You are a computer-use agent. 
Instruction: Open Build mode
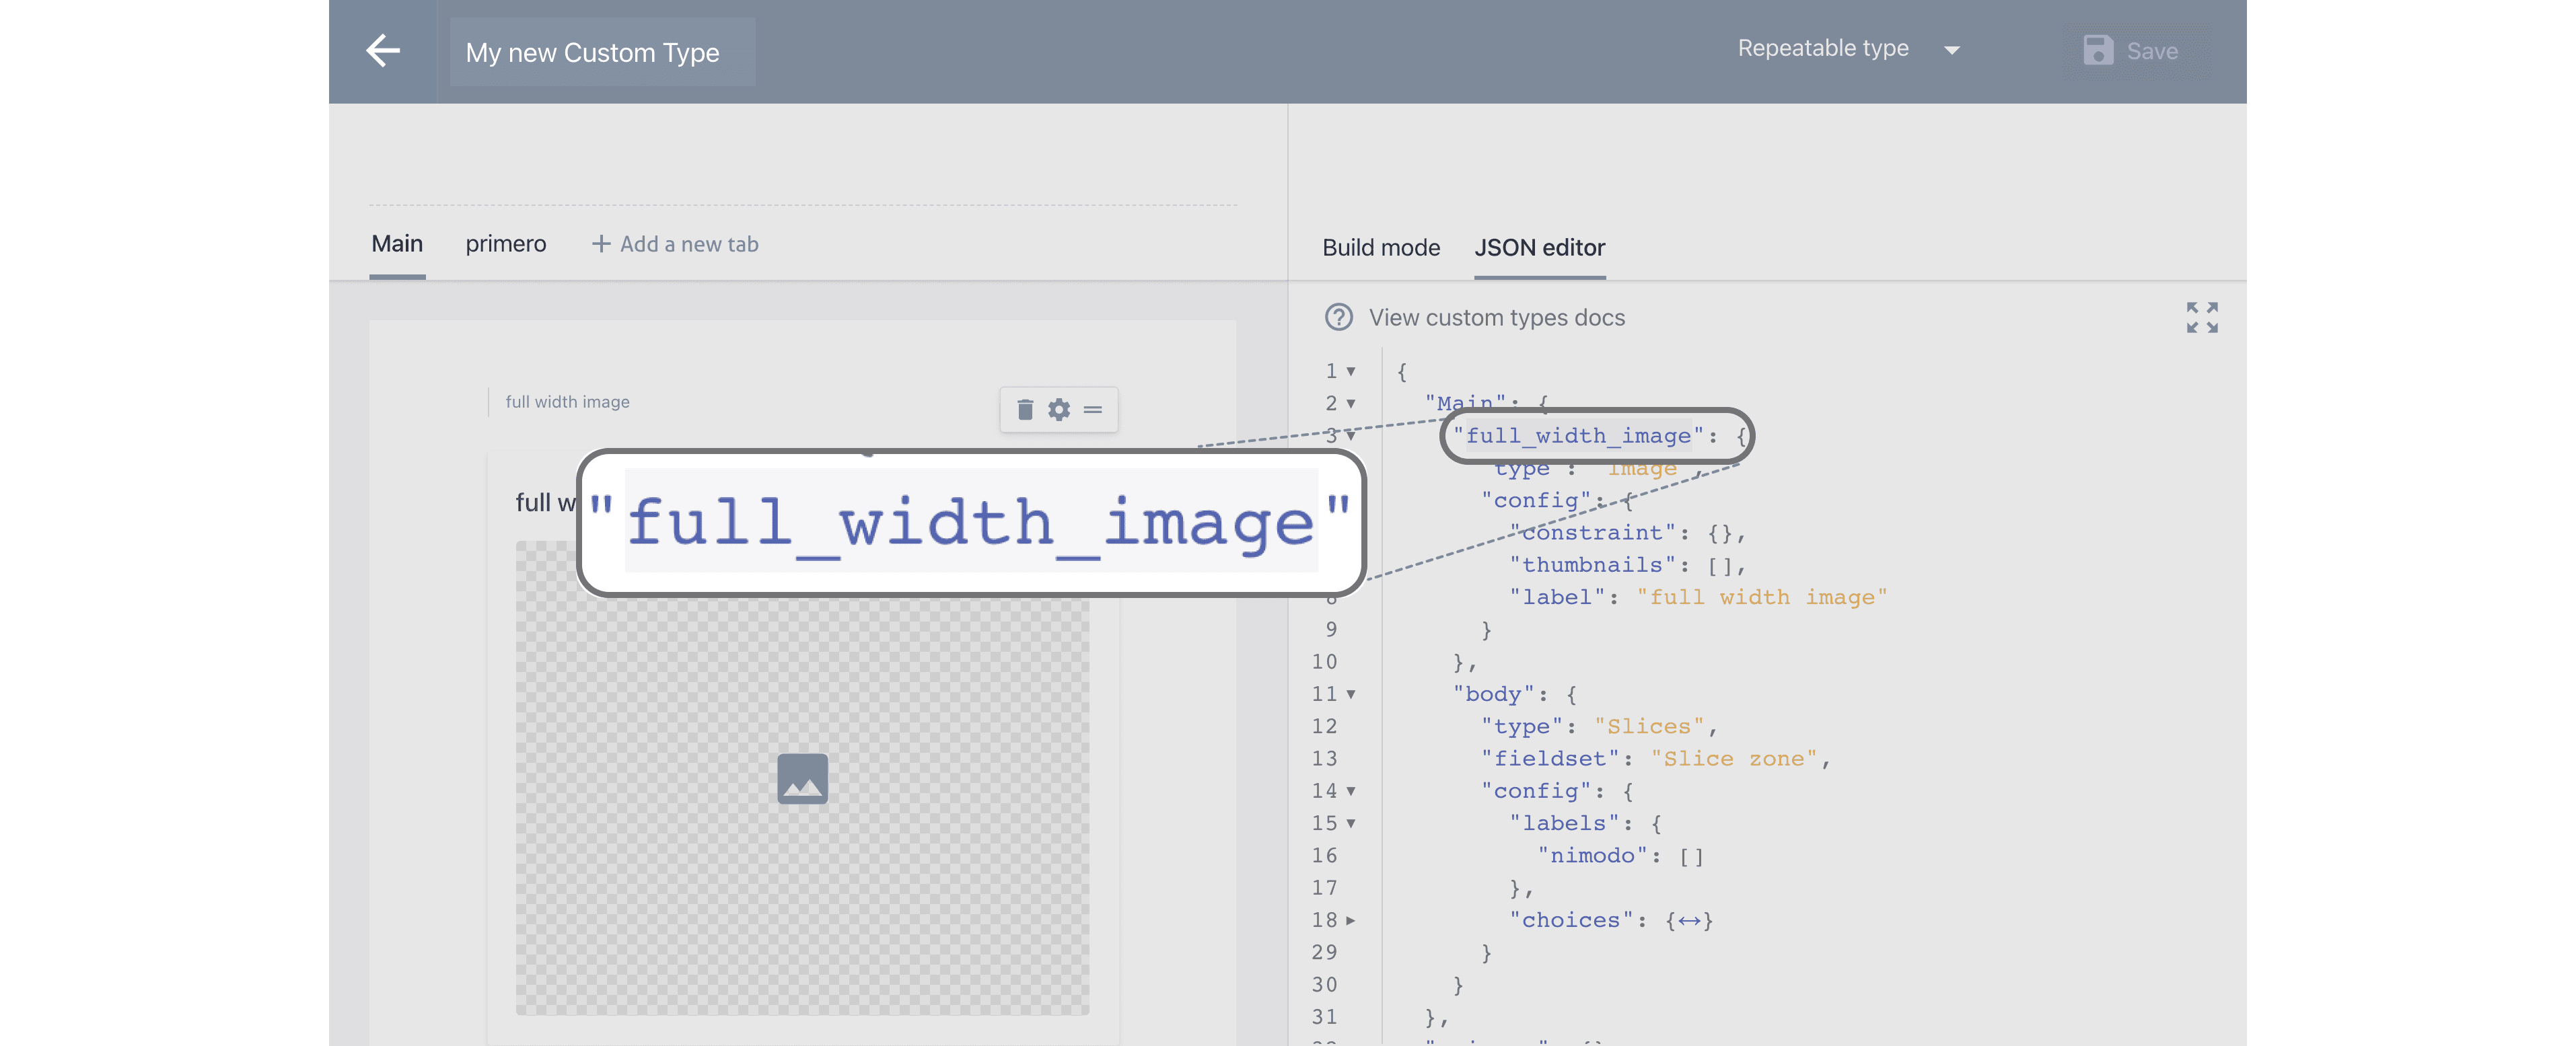pos(1381,248)
